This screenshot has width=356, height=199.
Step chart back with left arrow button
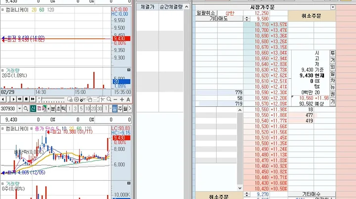(3, 99)
